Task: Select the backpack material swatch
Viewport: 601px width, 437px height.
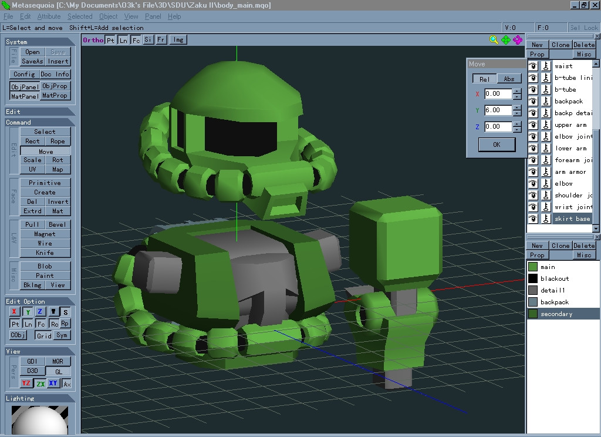Action: 533,302
